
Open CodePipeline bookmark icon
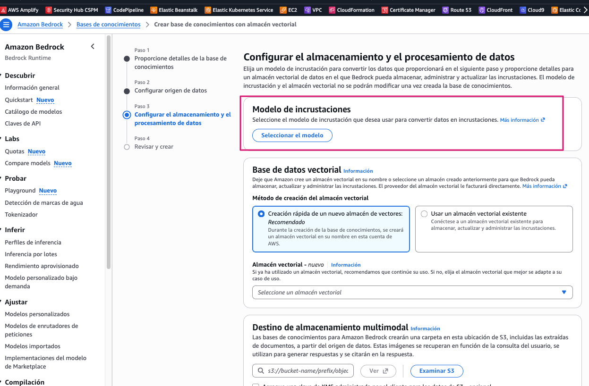(108, 10)
